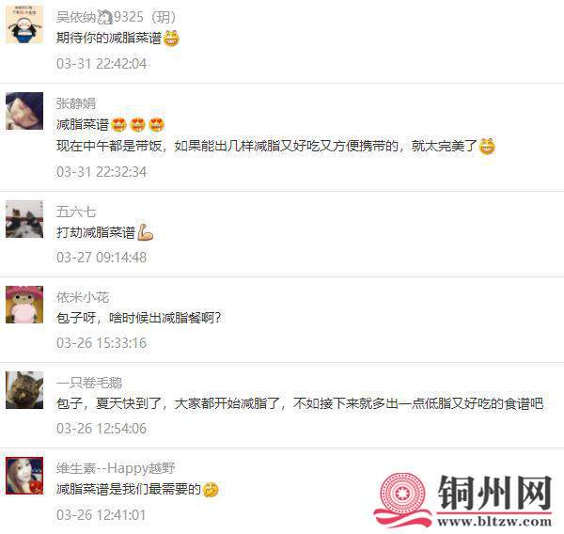Screen dimensions: 564x534
Task: Click the username 一只卷毛鹅
Action: pyautogui.click(x=89, y=383)
